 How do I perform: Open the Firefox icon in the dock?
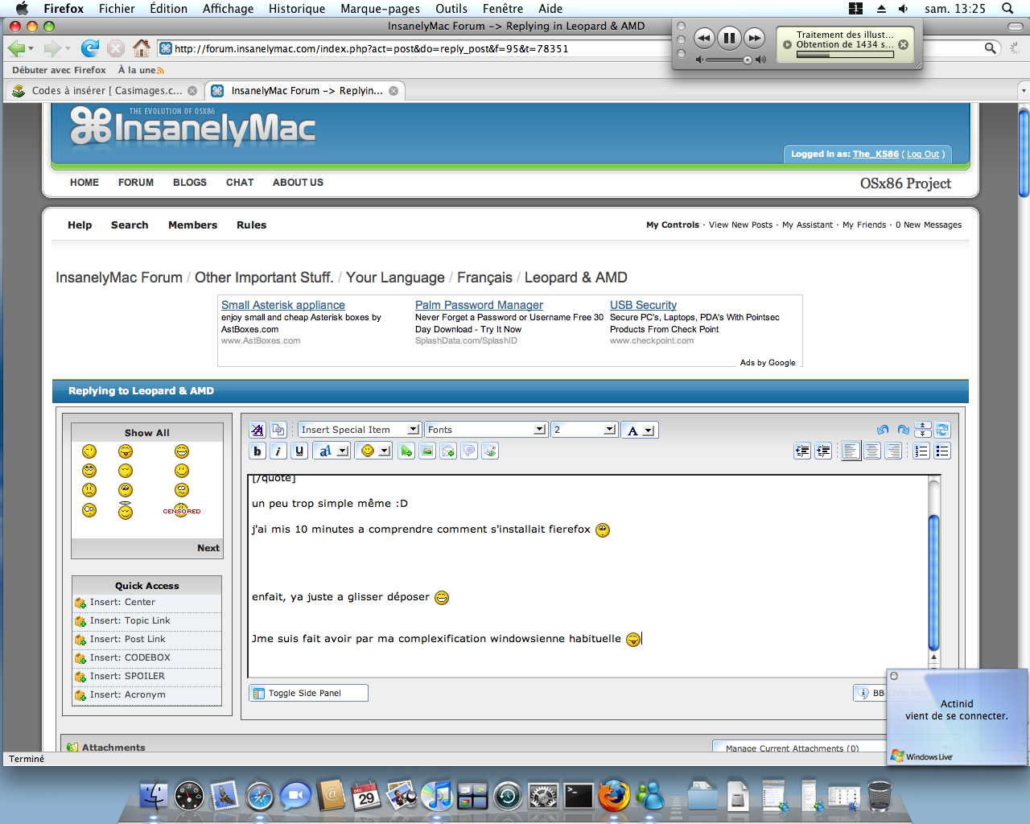[x=613, y=796]
